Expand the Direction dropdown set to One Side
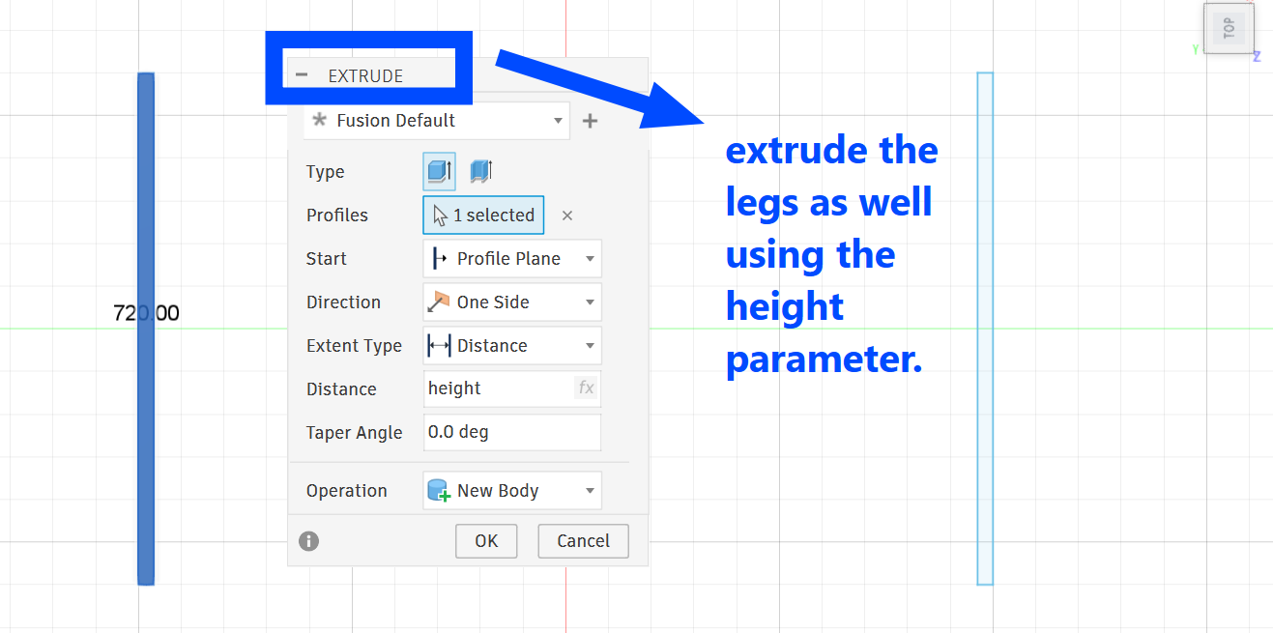The height and width of the screenshot is (633, 1273). [x=512, y=302]
